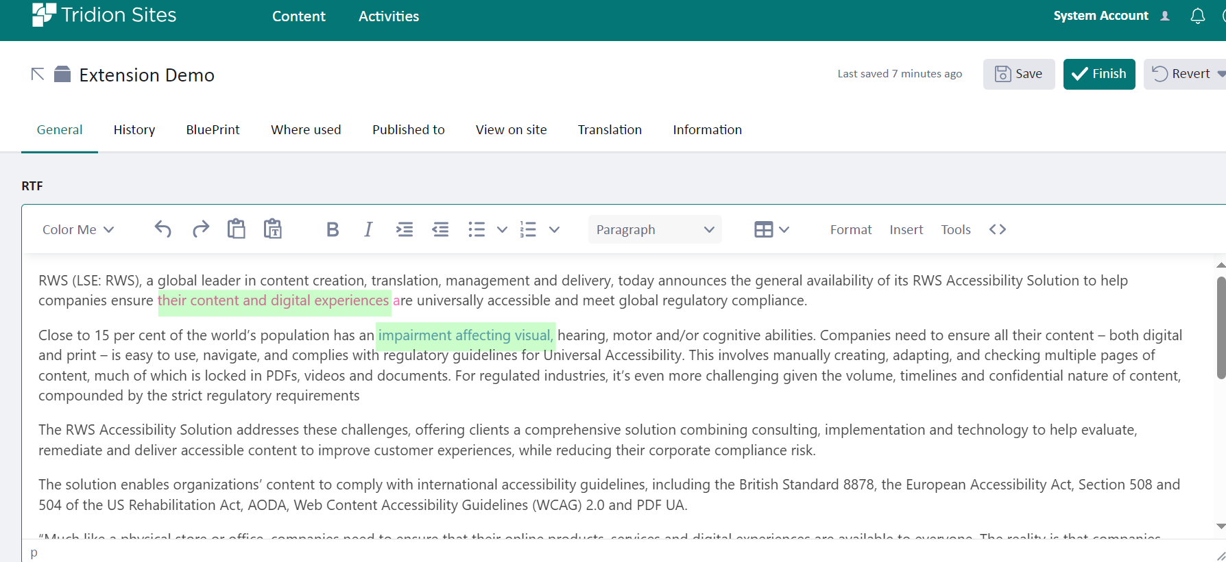Switch to the View on site tab

pyautogui.click(x=512, y=130)
